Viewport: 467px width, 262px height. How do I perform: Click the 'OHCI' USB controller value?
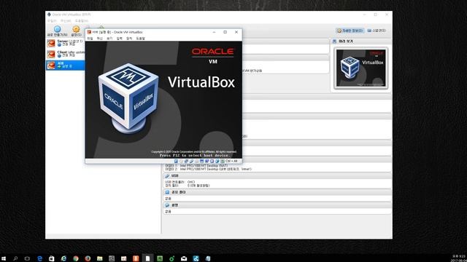click(191, 182)
